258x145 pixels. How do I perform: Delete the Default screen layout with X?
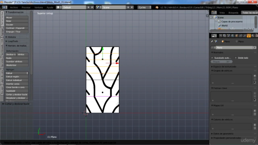tap(92, 7)
